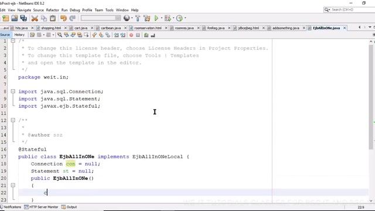Open the Tools menu

(x=110, y=10)
